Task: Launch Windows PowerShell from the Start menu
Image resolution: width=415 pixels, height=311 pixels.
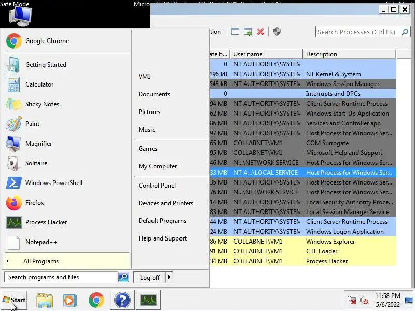Action: (x=67, y=183)
